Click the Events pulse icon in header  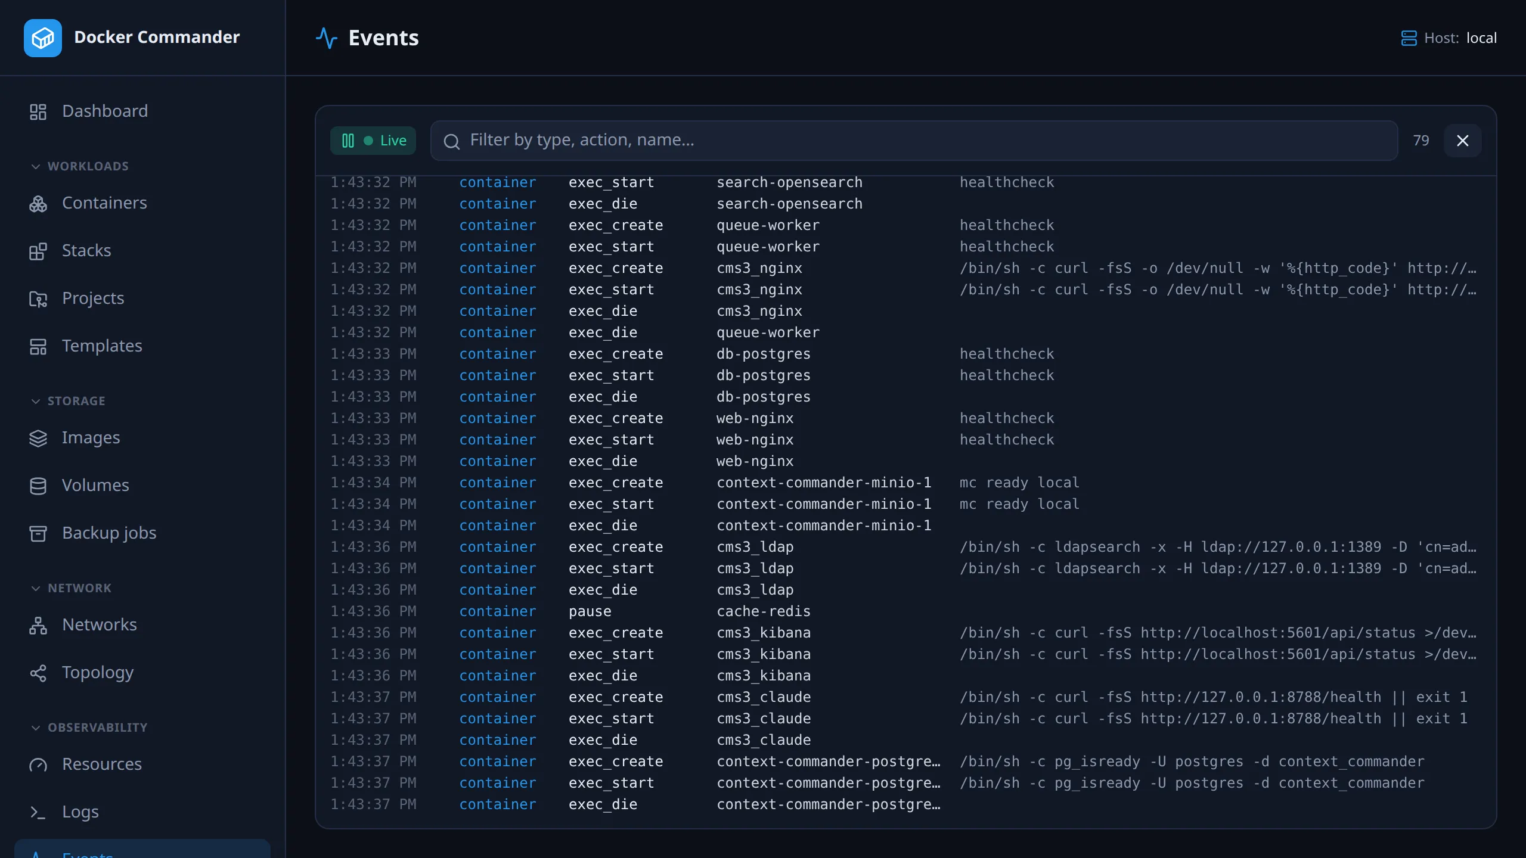(x=327, y=38)
